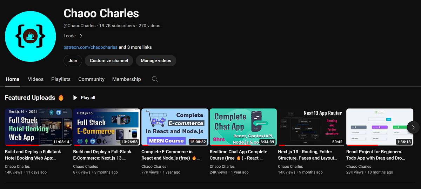Image resolution: width=421 pixels, height=189 pixels.
Task: Click title 'Realtime Chat App Complete Course'
Action: click(239, 155)
